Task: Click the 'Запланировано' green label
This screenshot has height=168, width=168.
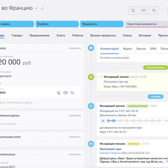Action: 155,68
